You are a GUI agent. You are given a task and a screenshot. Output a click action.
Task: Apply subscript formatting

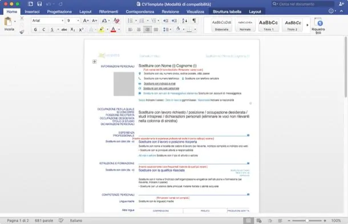(72, 30)
